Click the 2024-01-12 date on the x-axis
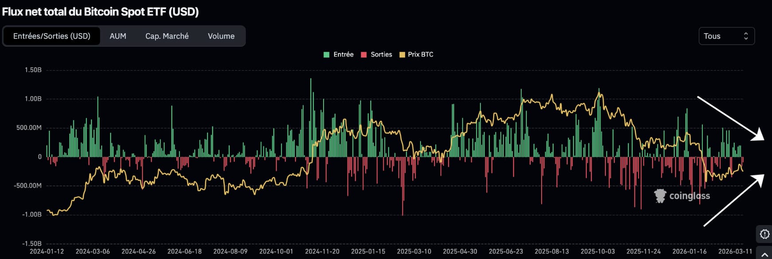The height and width of the screenshot is (259, 772). pos(47,251)
